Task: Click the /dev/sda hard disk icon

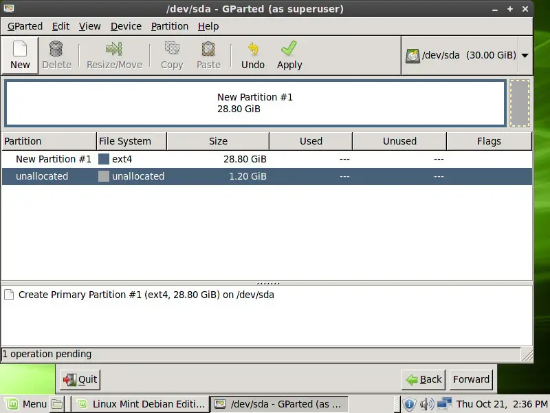Action: pos(412,56)
